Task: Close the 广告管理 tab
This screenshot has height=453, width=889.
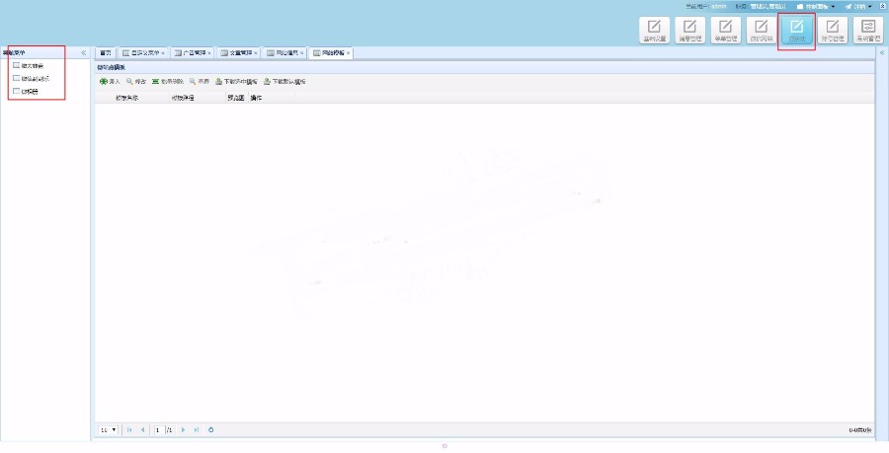Action: pyautogui.click(x=209, y=53)
